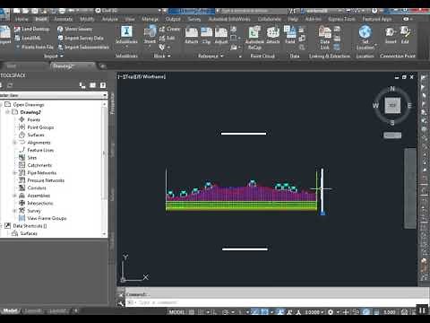The width and height of the screenshot is (430, 323).
Task: Click the viewport controls label Top 2D Wireframe
Action: click(142, 76)
